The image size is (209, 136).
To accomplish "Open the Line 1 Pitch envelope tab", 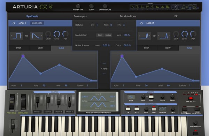I will [x=19, y=48].
